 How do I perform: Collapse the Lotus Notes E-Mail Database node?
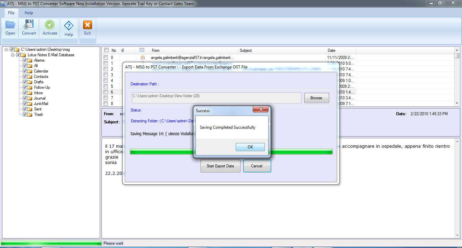13,55
